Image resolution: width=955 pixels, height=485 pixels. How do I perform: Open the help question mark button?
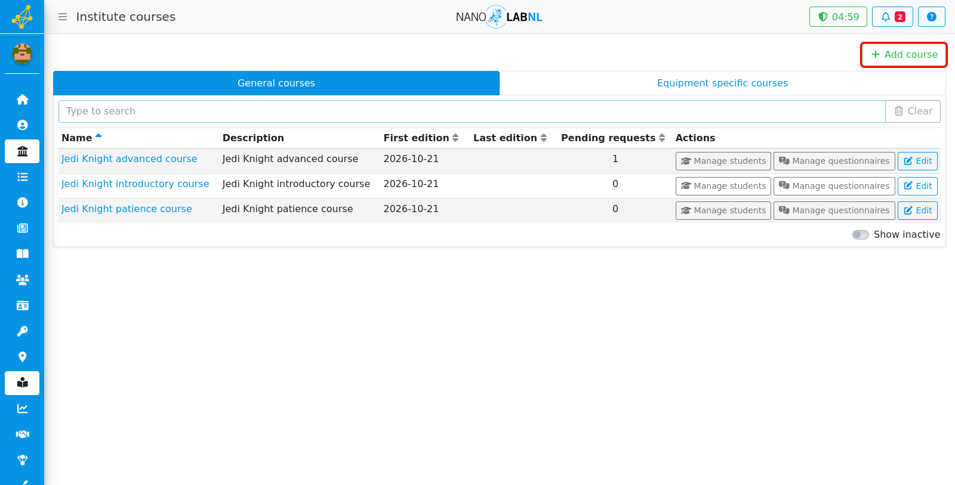931,17
